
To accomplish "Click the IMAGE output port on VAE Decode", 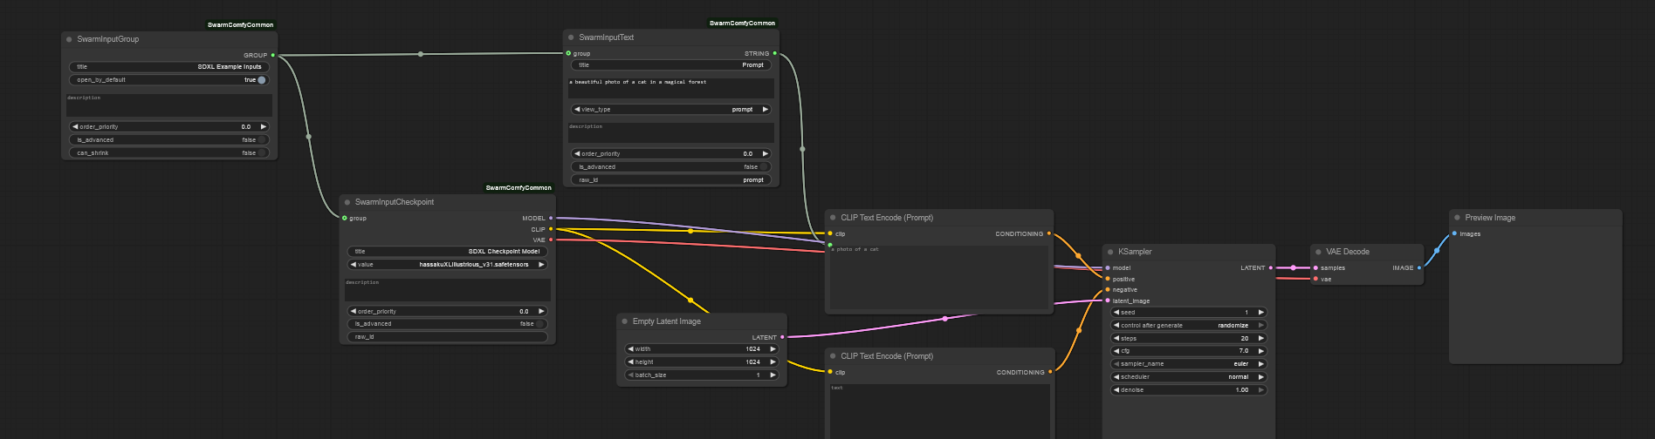I will point(1419,268).
